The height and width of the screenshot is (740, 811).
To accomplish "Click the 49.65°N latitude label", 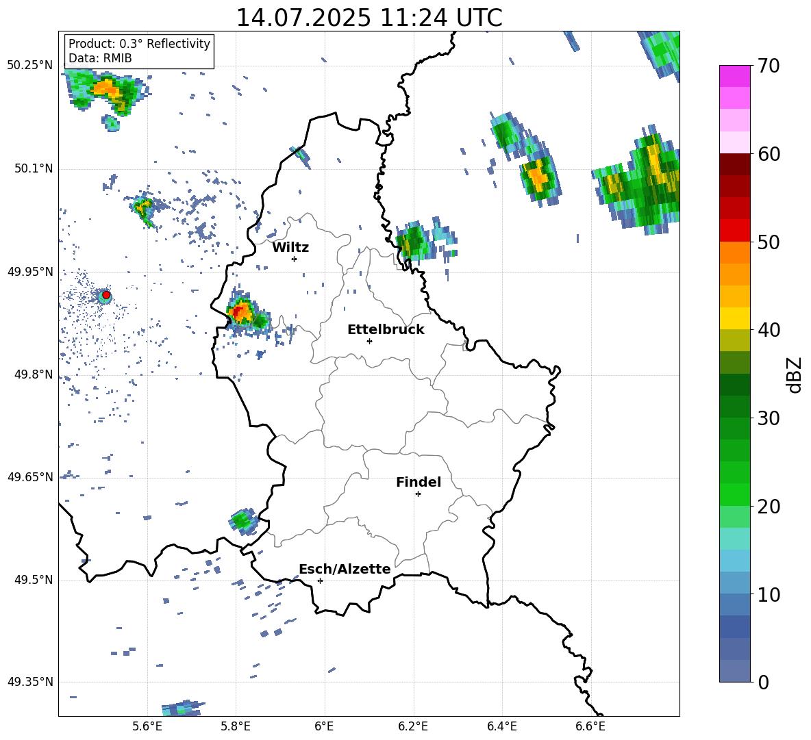I will (x=30, y=476).
